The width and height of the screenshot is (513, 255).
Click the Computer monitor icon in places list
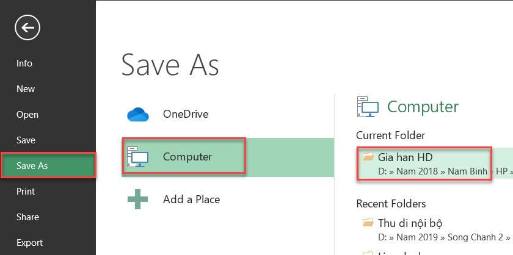pyautogui.click(x=137, y=157)
